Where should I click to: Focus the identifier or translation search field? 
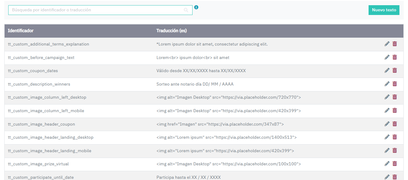(x=100, y=10)
